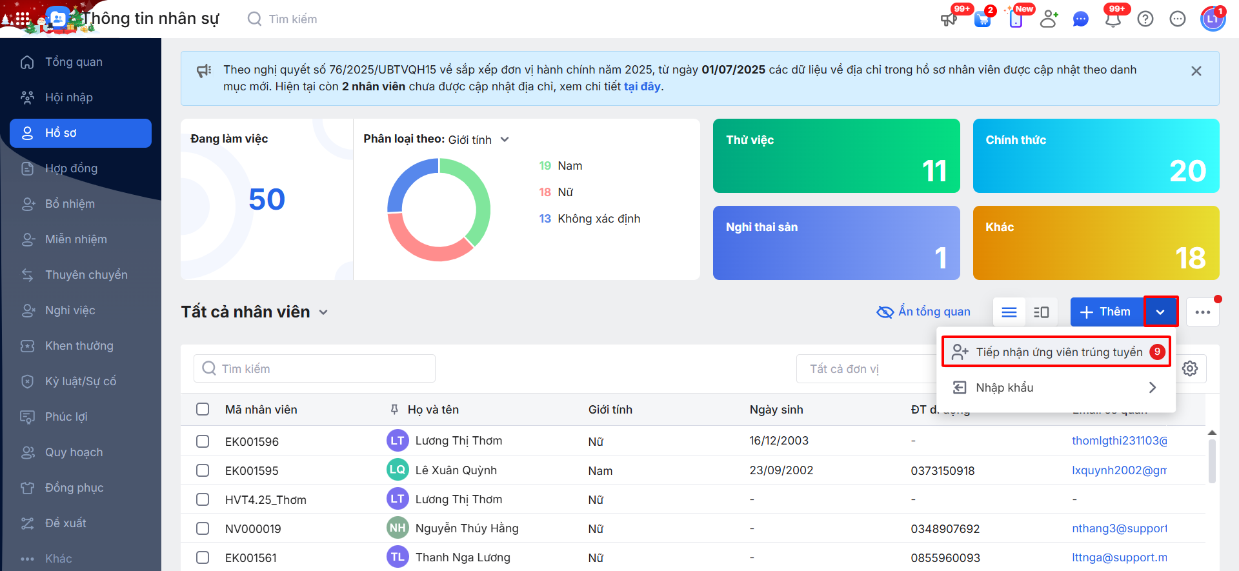Open the mobile app icon marked New
1239x571 pixels.
(x=1016, y=19)
